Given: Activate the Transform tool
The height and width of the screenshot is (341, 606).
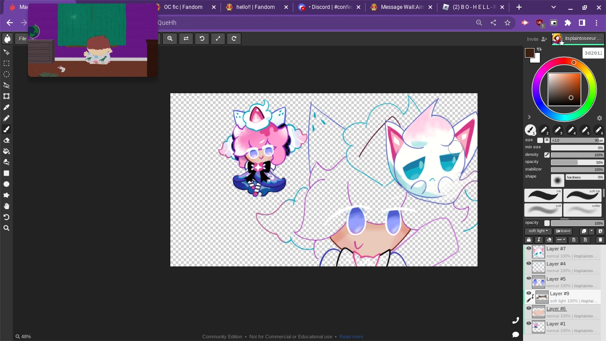Looking at the screenshot, I should [7, 96].
